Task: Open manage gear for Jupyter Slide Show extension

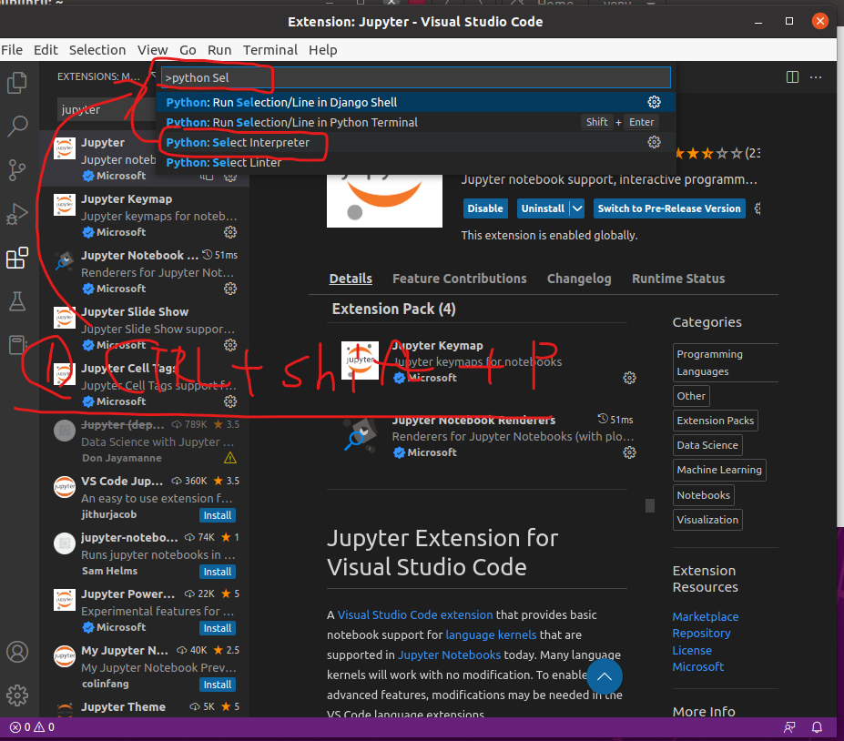Action: 230,345
